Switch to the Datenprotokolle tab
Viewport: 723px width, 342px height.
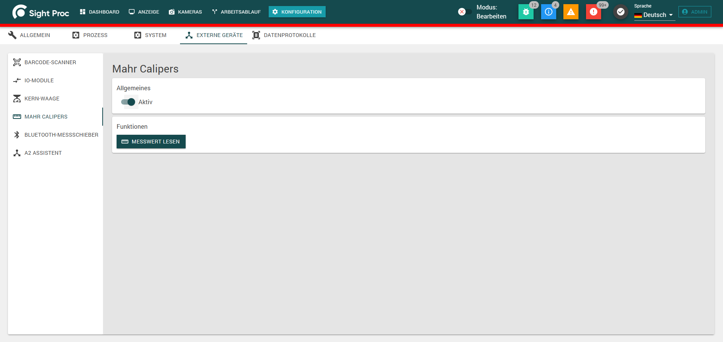click(x=284, y=35)
